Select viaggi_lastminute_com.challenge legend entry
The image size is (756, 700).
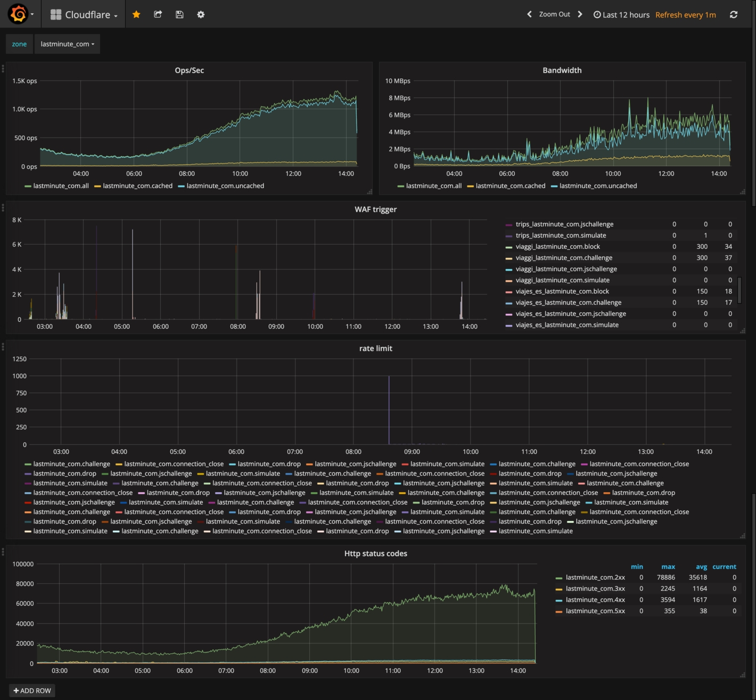point(564,258)
